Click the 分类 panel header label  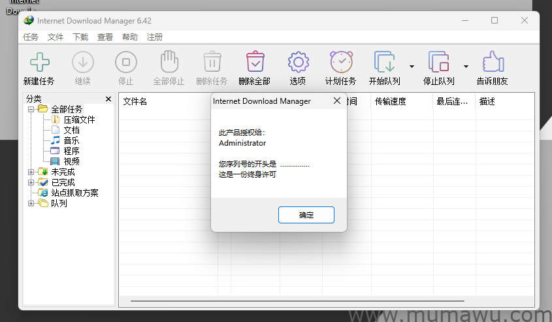tap(33, 99)
